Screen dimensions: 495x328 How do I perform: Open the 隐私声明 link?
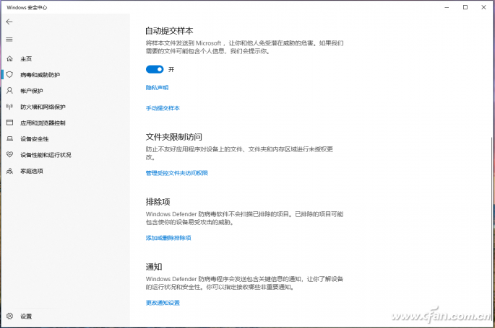tap(157, 88)
